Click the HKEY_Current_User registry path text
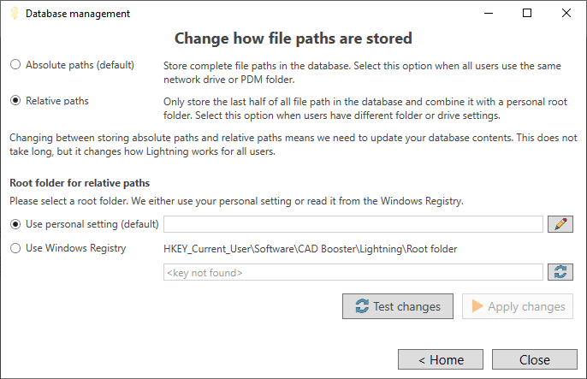The width and height of the screenshot is (587, 379). point(310,249)
